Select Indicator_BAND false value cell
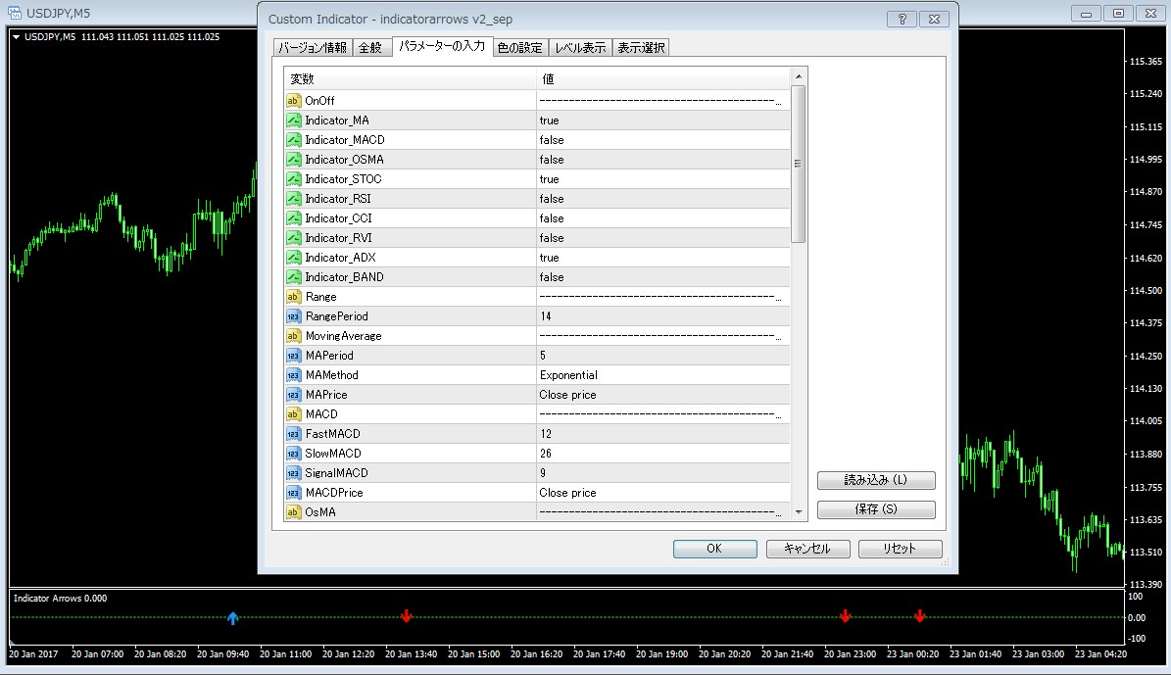The image size is (1171, 675). point(663,277)
